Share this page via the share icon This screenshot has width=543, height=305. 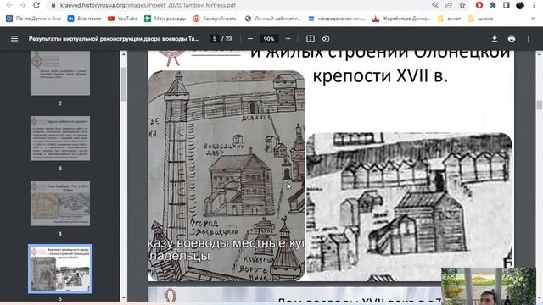pos(449,5)
